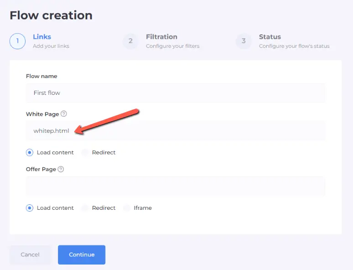Focus the Flow name input field
The height and width of the screenshot is (270, 353).
coord(176,93)
